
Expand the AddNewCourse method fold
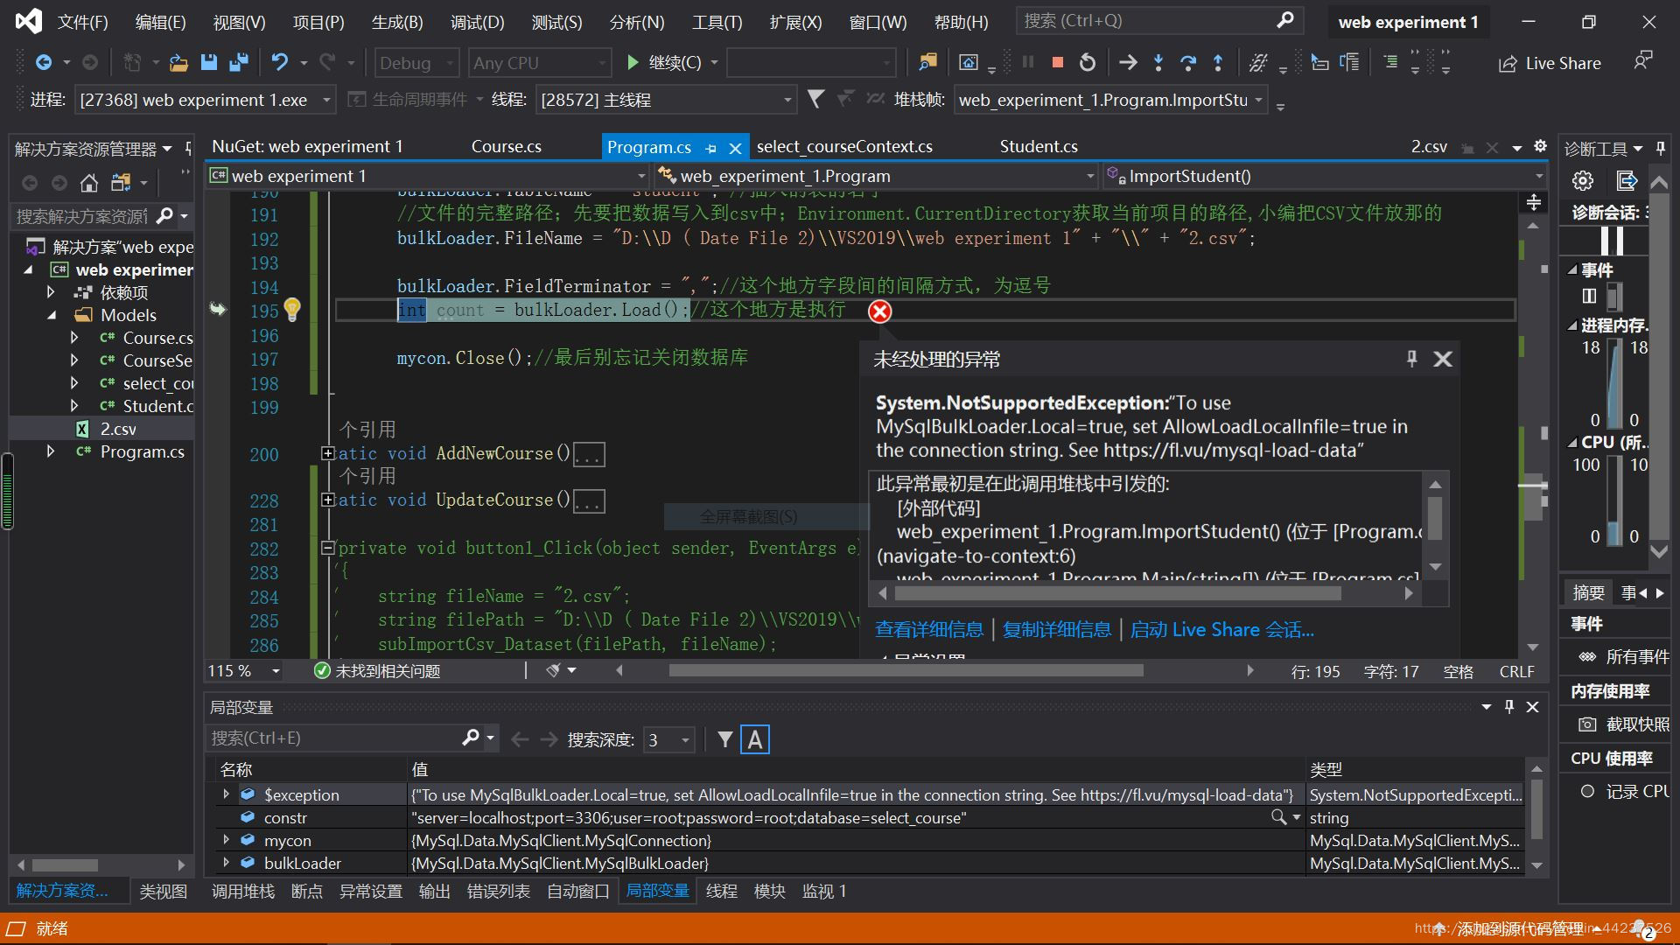click(x=328, y=453)
